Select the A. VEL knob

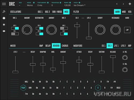125,58
